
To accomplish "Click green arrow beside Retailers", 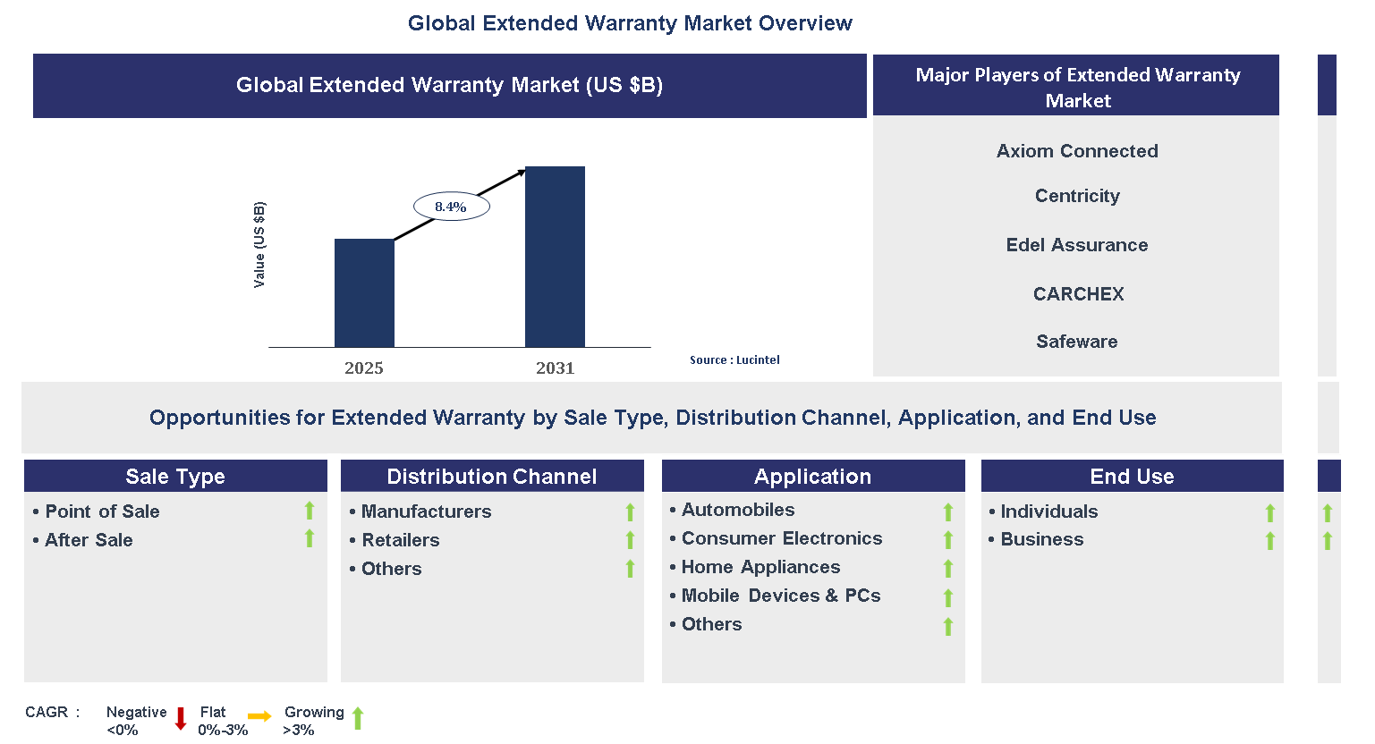I will click(x=630, y=540).
